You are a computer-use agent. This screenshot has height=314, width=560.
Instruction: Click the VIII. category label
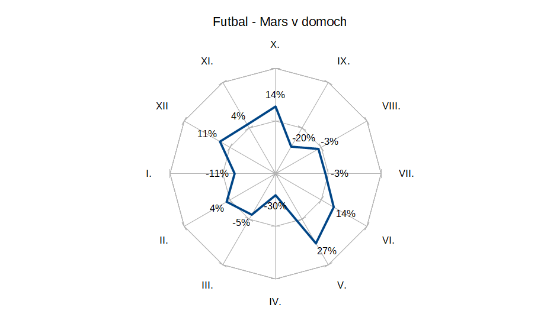coord(391,106)
